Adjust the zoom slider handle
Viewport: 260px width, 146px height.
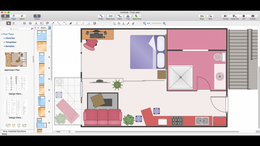(x=151, y=24)
